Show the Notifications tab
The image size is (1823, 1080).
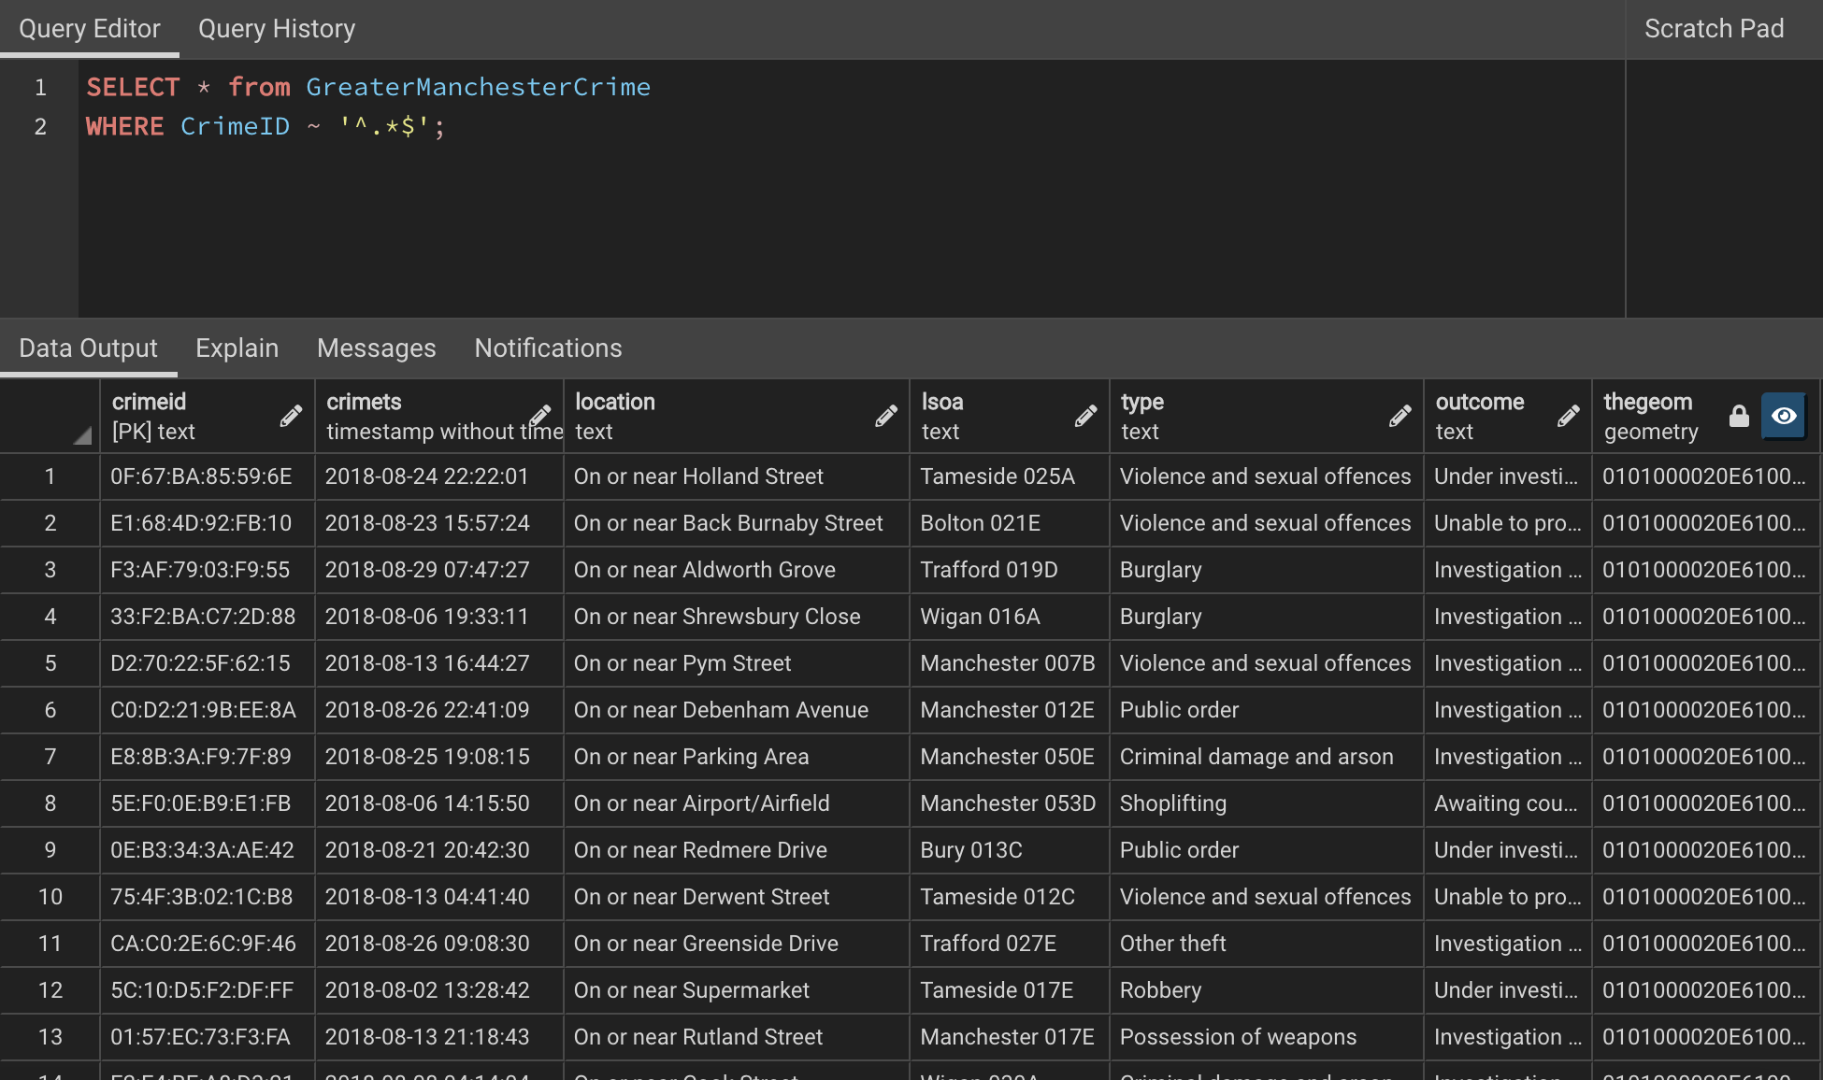coord(548,348)
